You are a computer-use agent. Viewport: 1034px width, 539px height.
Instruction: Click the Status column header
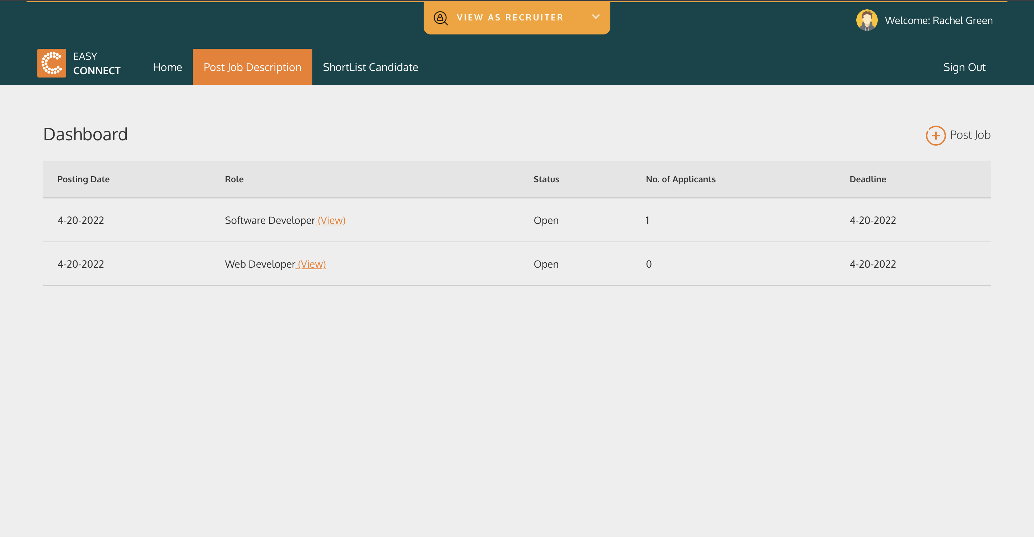[546, 179]
